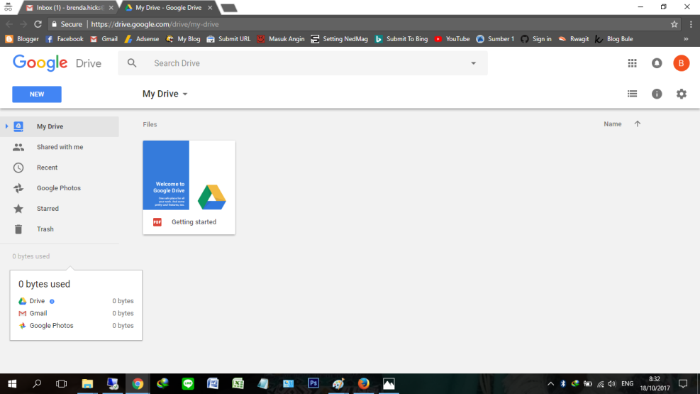Open the notifications bell icon

click(657, 63)
